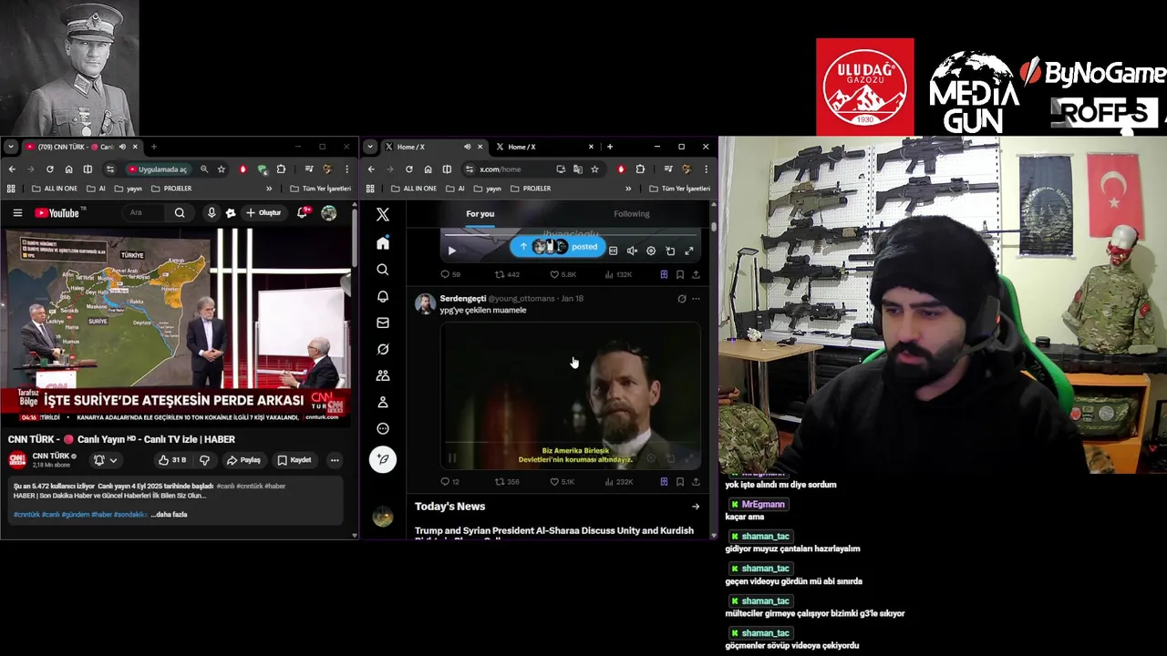This screenshot has width=1167, height=656.
Task: Open PROJELER bookmark folder in YouTube window
Action: click(x=171, y=189)
